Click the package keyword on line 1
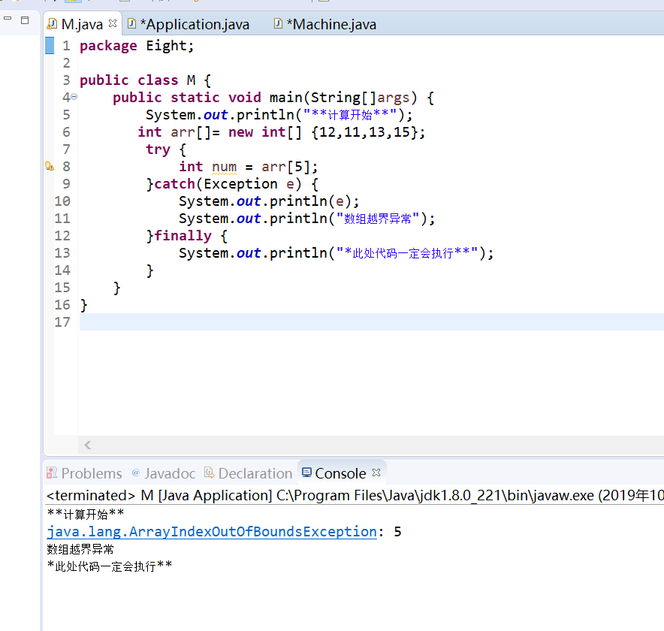The width and height of the screenshot is (664, 631). coord(108,46)
